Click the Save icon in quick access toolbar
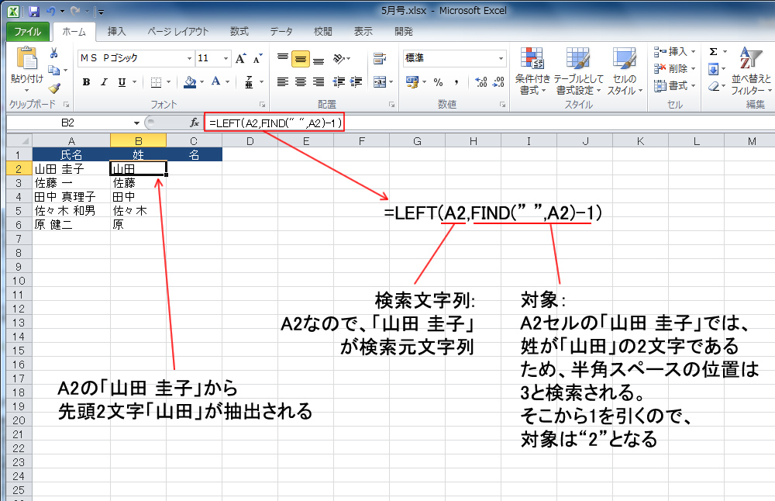 [x=33, y=11]
